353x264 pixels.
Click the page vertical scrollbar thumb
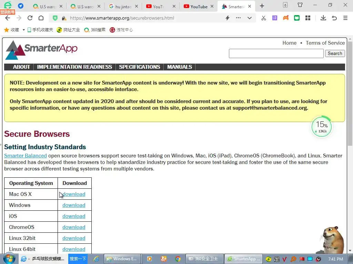[350, 94]
